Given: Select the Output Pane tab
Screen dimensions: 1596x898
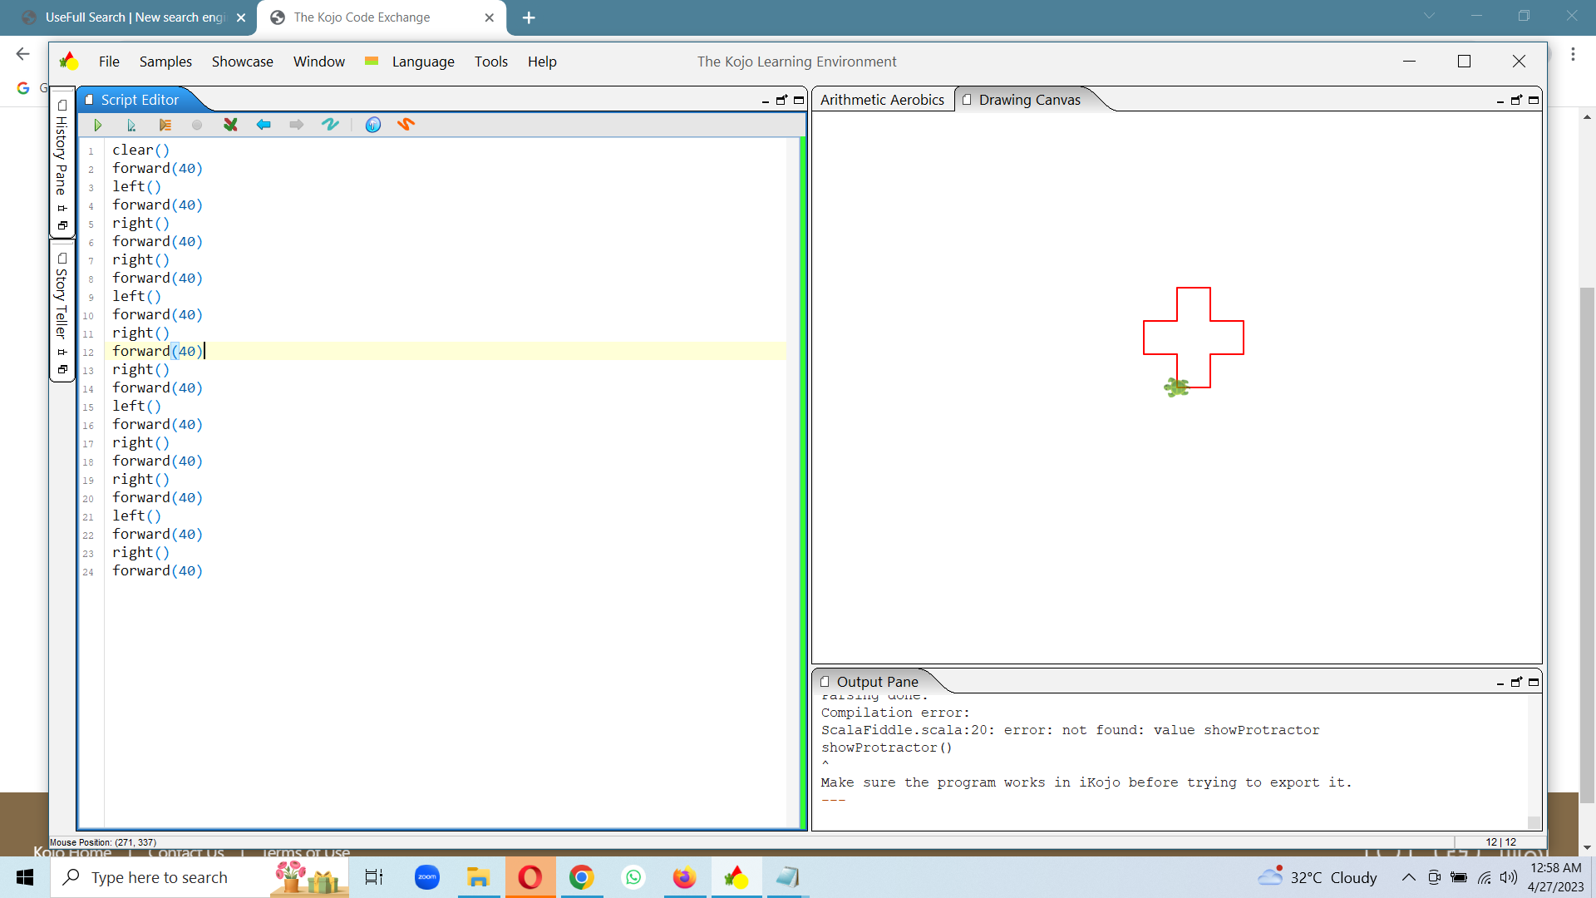Looking at the screenshot, I should click(877, 682).
